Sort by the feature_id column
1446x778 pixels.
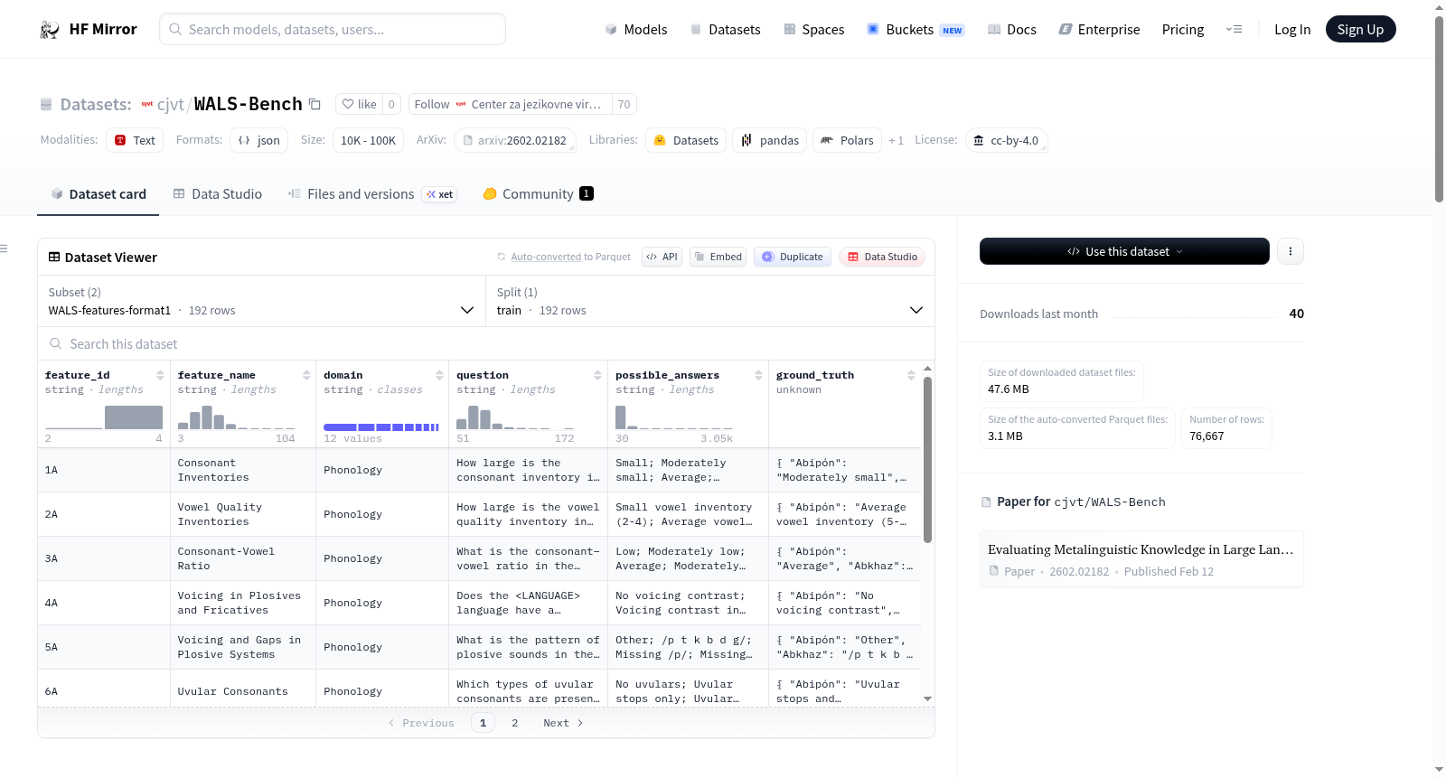tap(160, 375)
